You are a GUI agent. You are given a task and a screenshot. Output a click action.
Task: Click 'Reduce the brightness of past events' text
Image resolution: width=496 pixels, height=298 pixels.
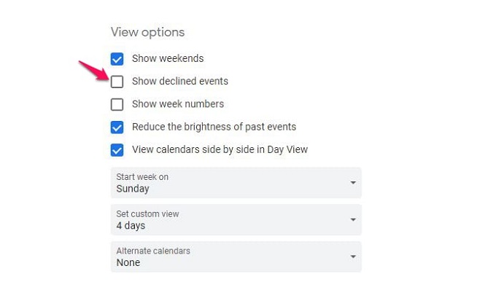point(214,127)
